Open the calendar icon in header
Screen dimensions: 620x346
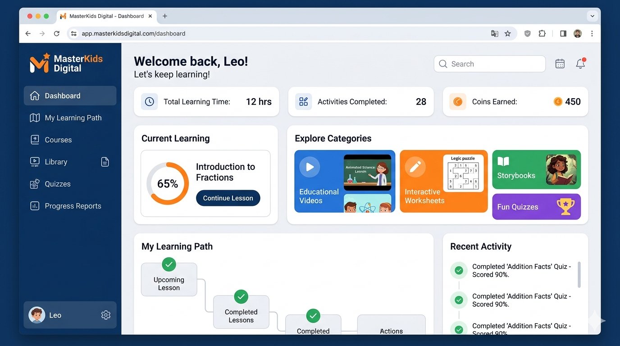click(x=560, y=64)
